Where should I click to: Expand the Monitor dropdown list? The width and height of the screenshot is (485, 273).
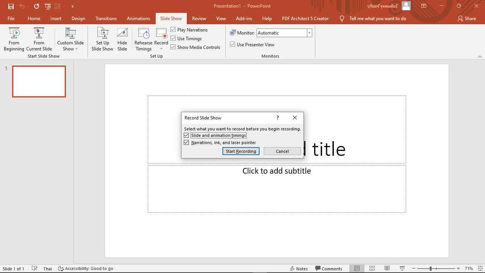tap(309, 33)
